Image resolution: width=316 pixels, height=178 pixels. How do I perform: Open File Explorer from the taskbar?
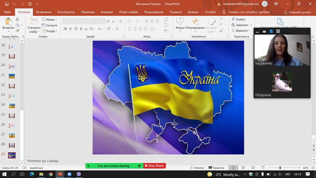pos(41,174)
